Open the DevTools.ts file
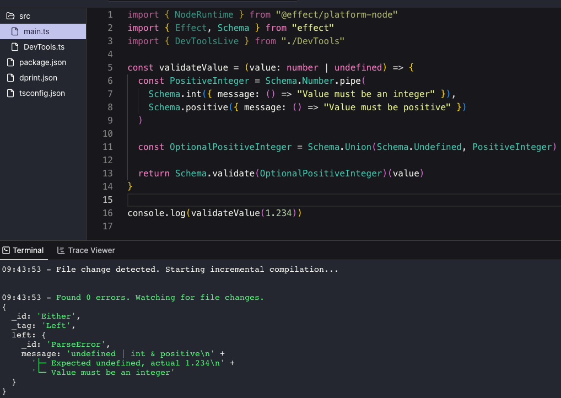Image resolution: width=561 pixels, height=398 pixels. (x=43, y=47)
